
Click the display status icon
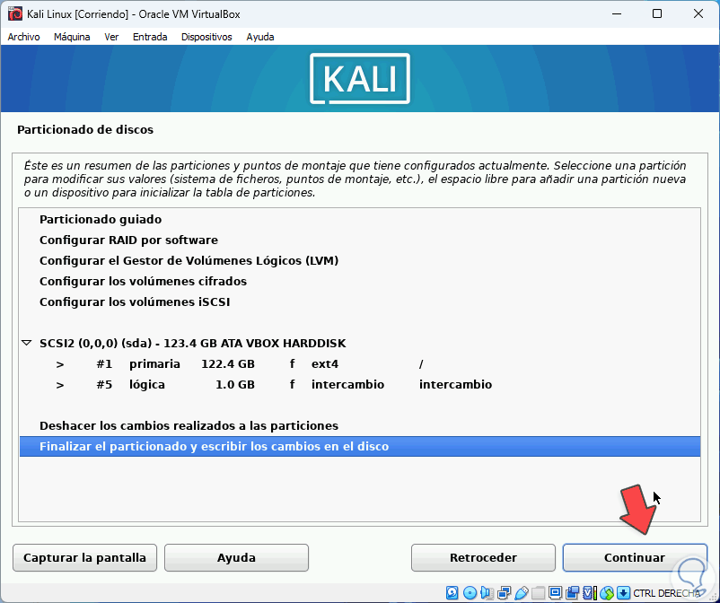[x=555, y=593]
